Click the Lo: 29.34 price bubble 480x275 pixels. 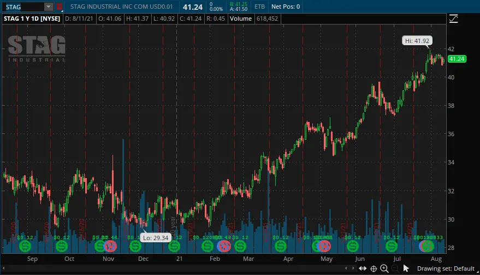click(156, 238)
